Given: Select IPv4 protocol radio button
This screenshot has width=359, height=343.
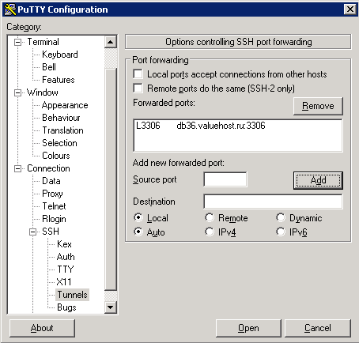Looking at the screenshot, I should pos(210,232).
